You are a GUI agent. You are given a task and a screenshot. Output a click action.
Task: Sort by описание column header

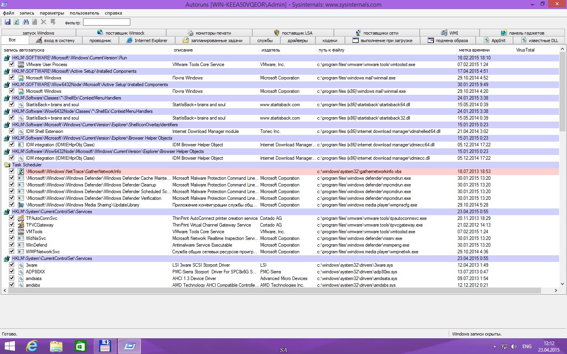(215, 50)
